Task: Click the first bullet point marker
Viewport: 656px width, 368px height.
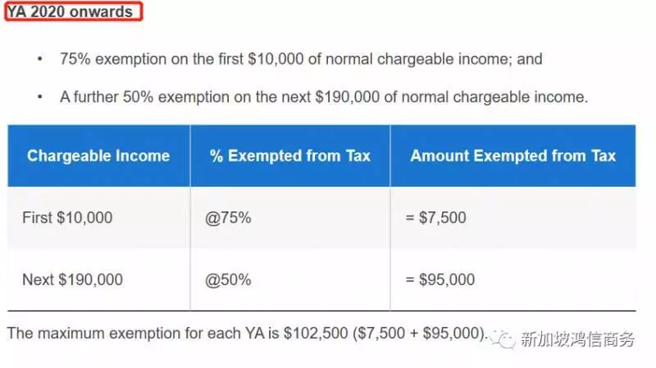Action: 39,59
